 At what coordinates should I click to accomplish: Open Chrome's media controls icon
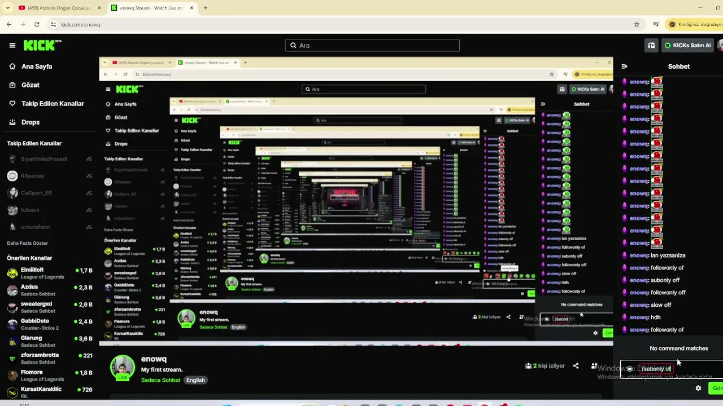[x=656, y=24]
